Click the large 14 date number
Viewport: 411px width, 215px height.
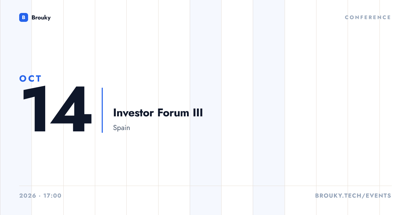pyautogui.click(x=57, y=110)
